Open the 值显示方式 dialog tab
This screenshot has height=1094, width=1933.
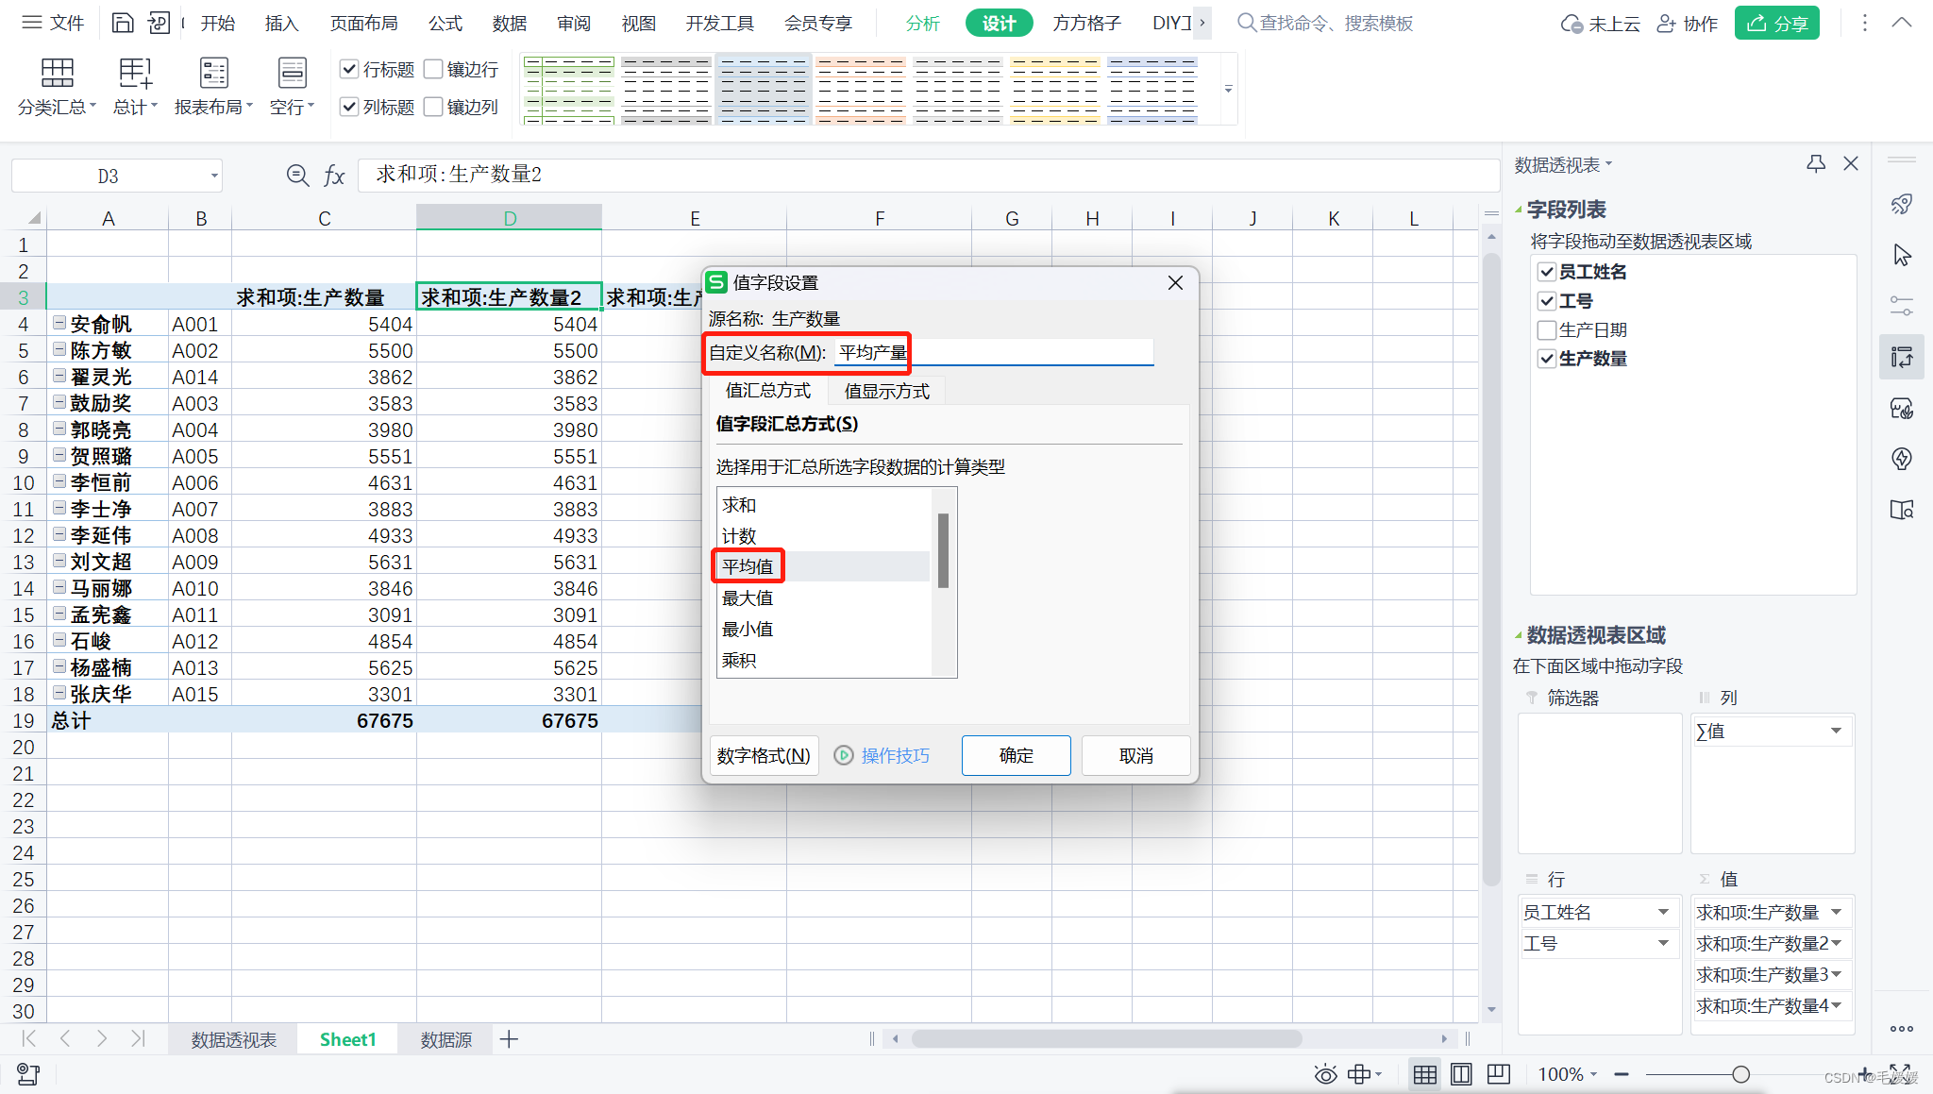pos(886,391)
